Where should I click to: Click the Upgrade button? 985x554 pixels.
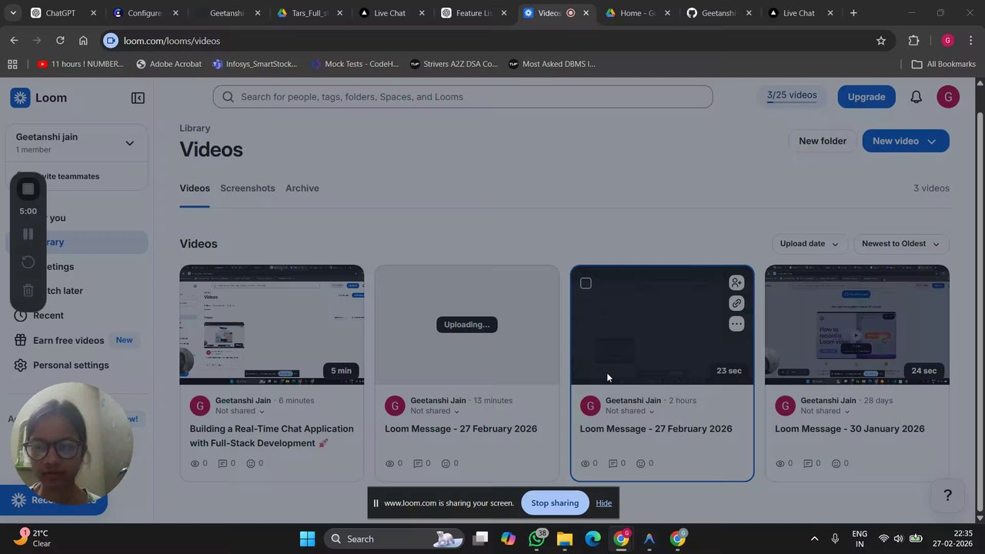point(866,97)
